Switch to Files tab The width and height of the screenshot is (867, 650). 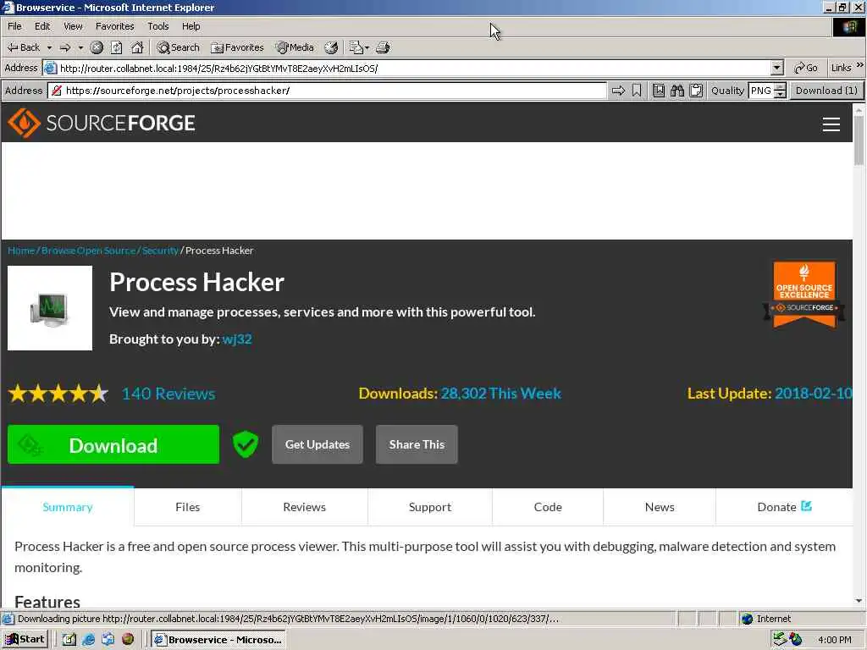tap(187, 507)
